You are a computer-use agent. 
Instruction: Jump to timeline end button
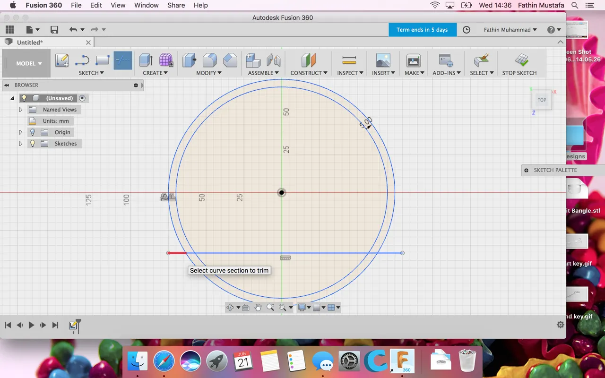point(55,325)
